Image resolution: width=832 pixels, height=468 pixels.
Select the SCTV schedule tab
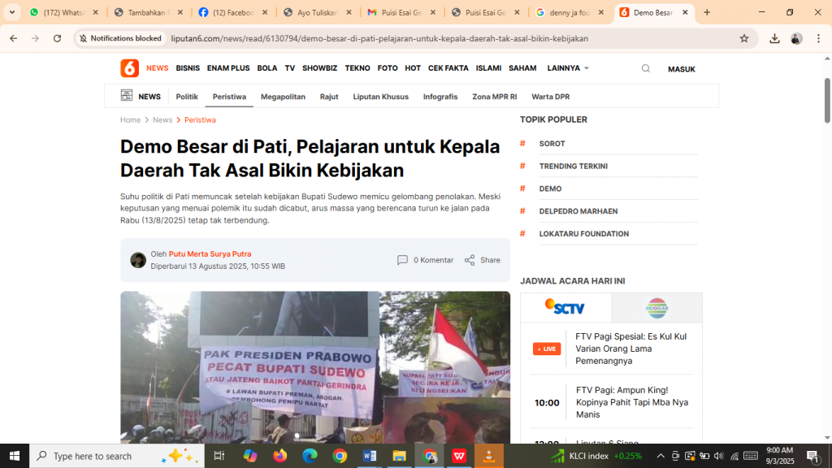(x=565, y=308)
